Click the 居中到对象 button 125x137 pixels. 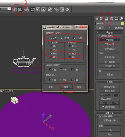click(110, 57)
